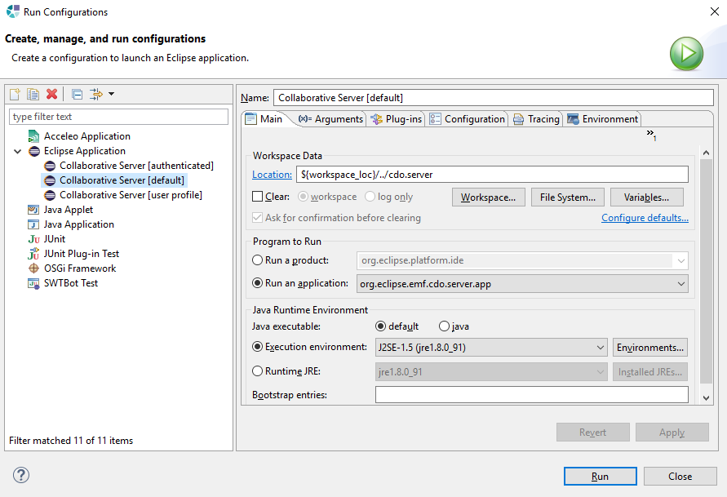
Task: Choose the java executable radio button
Action: (x=445, y=326)
